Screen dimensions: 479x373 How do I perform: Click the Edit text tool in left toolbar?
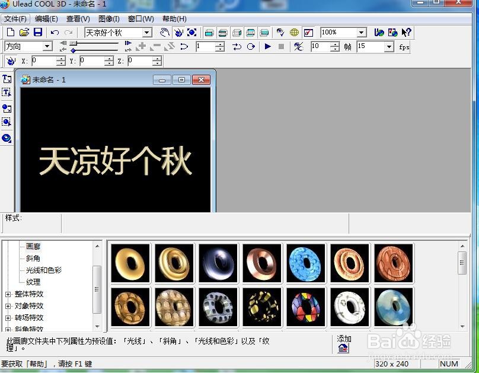click(7, 93)
